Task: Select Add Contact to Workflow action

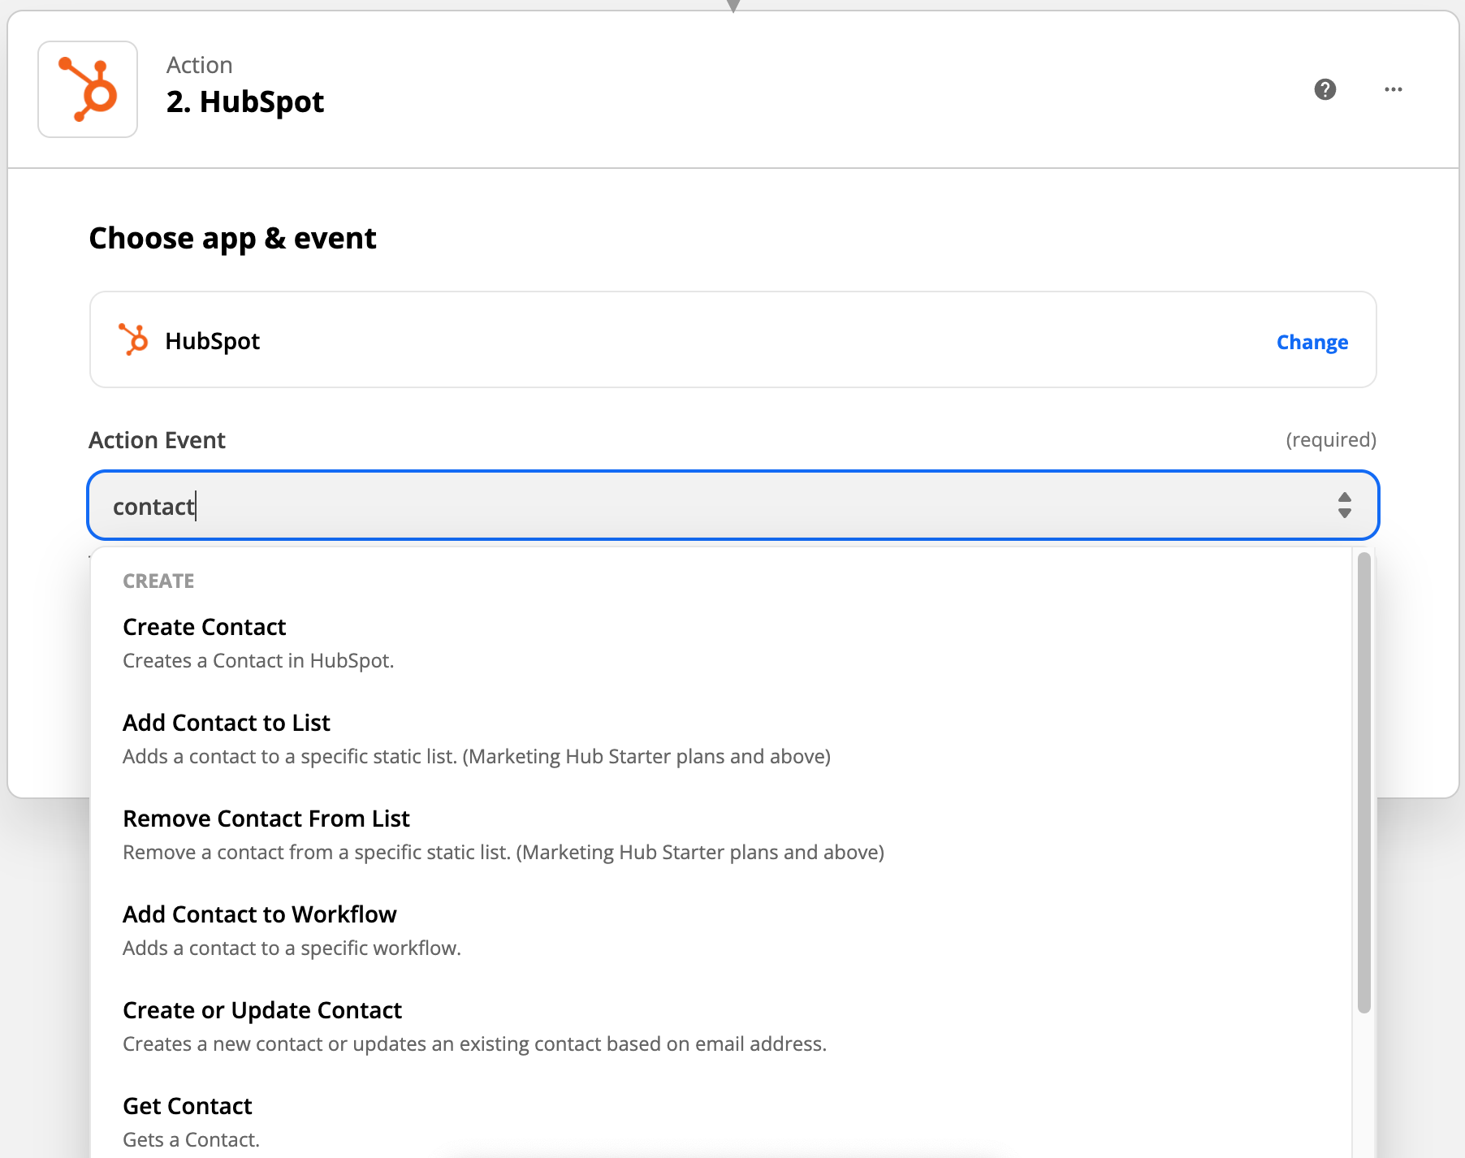Action: (720, 931)
